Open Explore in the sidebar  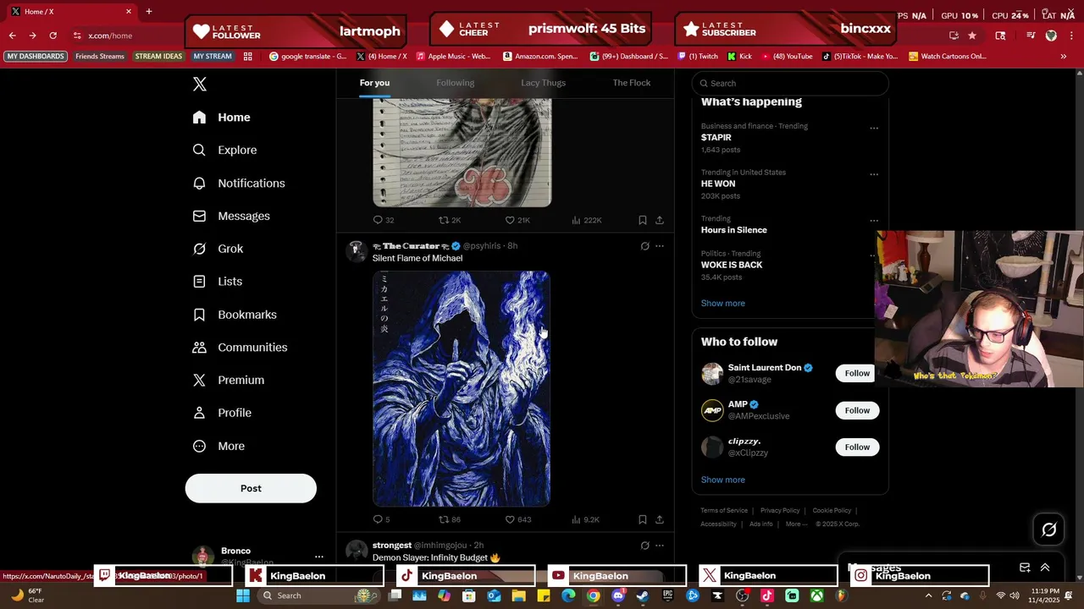coord(224,150)
